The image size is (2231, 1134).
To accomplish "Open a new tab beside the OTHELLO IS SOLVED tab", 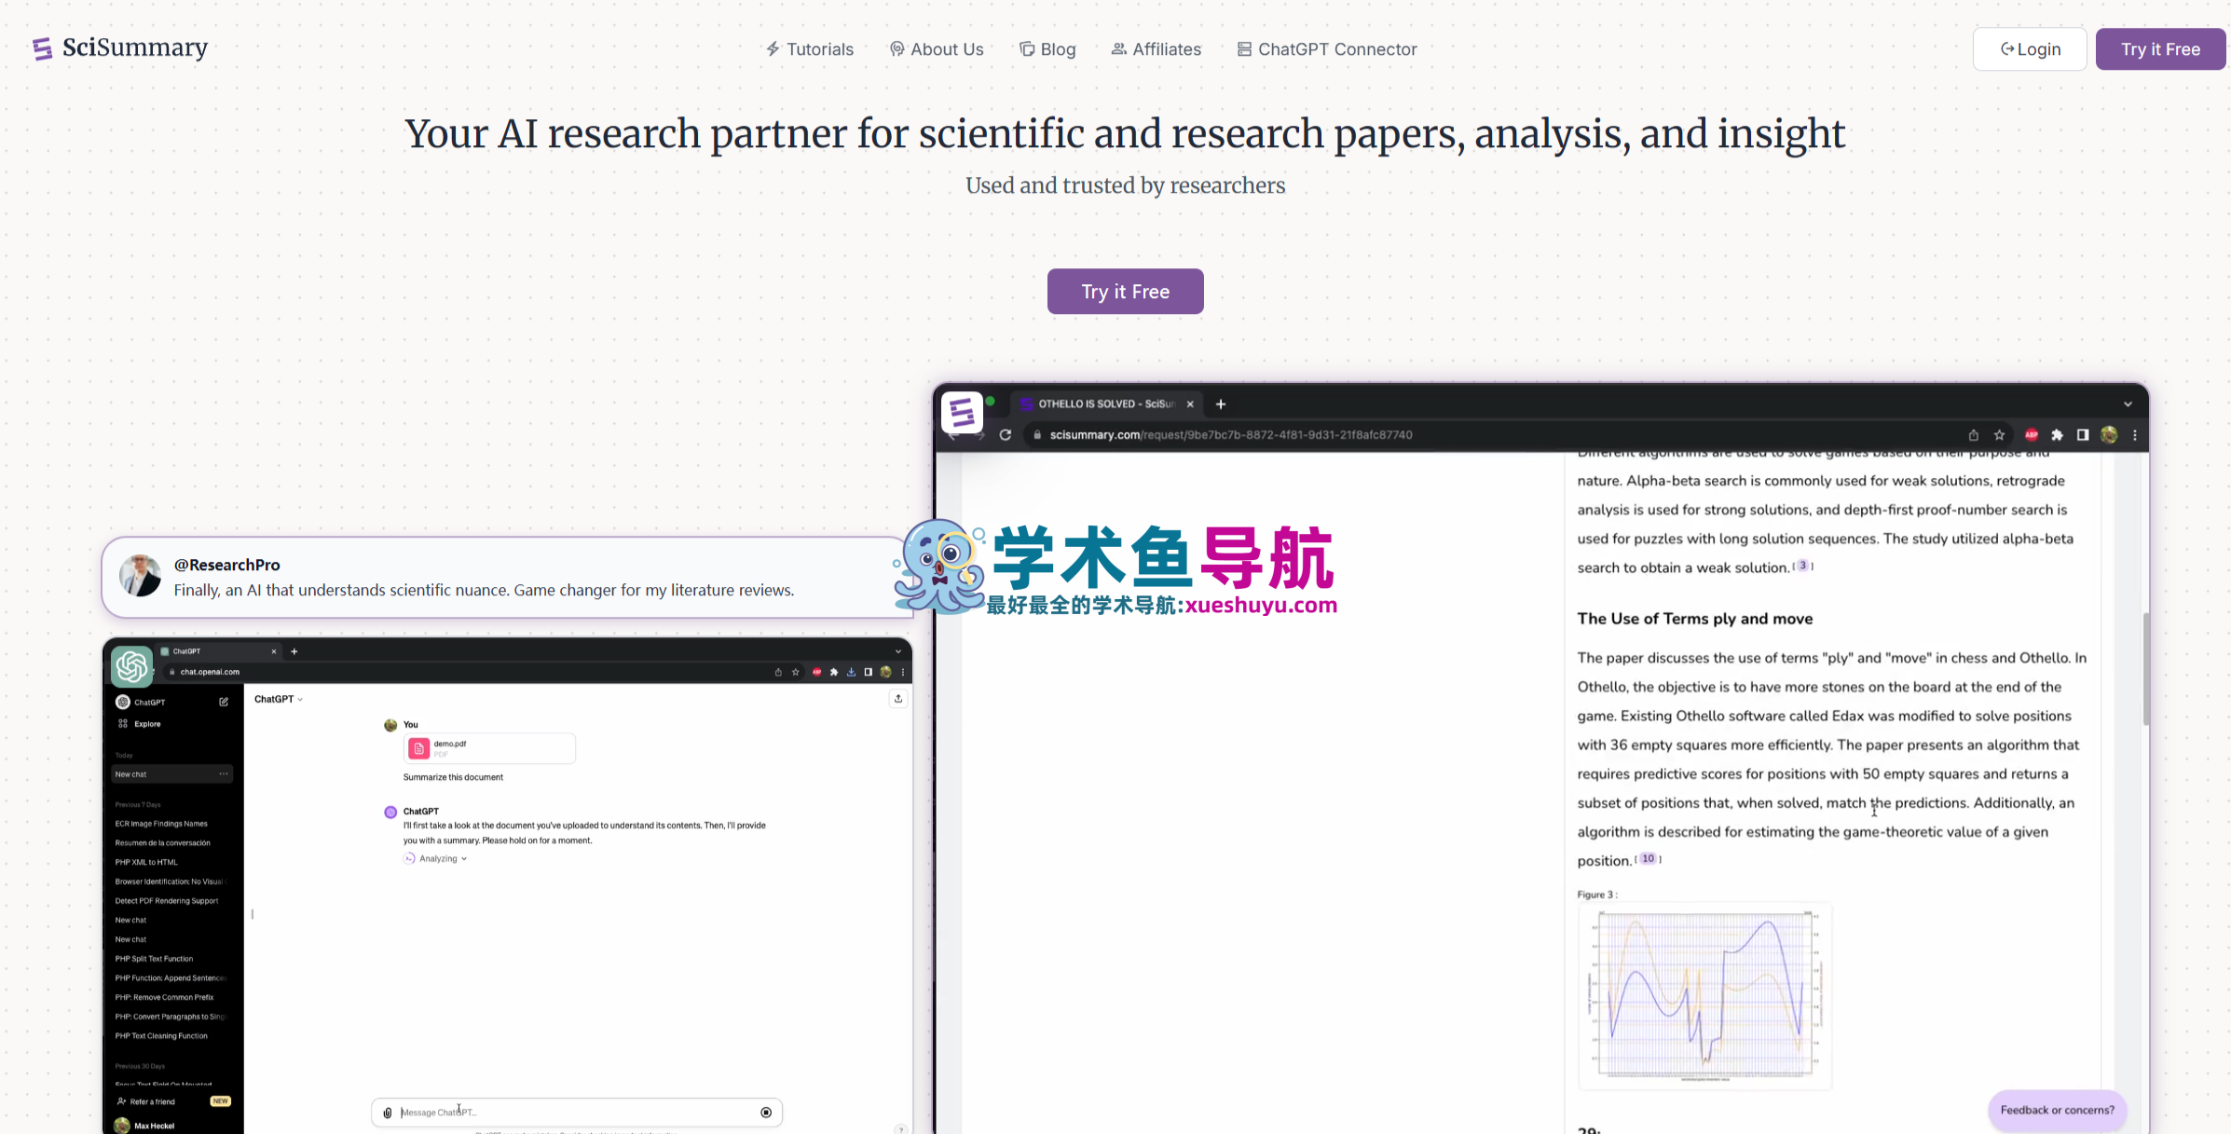I will coord(1221,404).
